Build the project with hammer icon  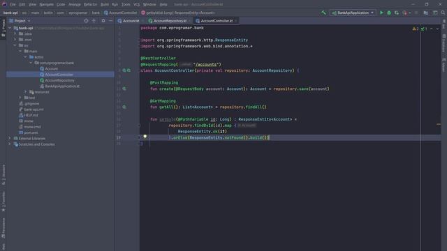click(323, 13)
